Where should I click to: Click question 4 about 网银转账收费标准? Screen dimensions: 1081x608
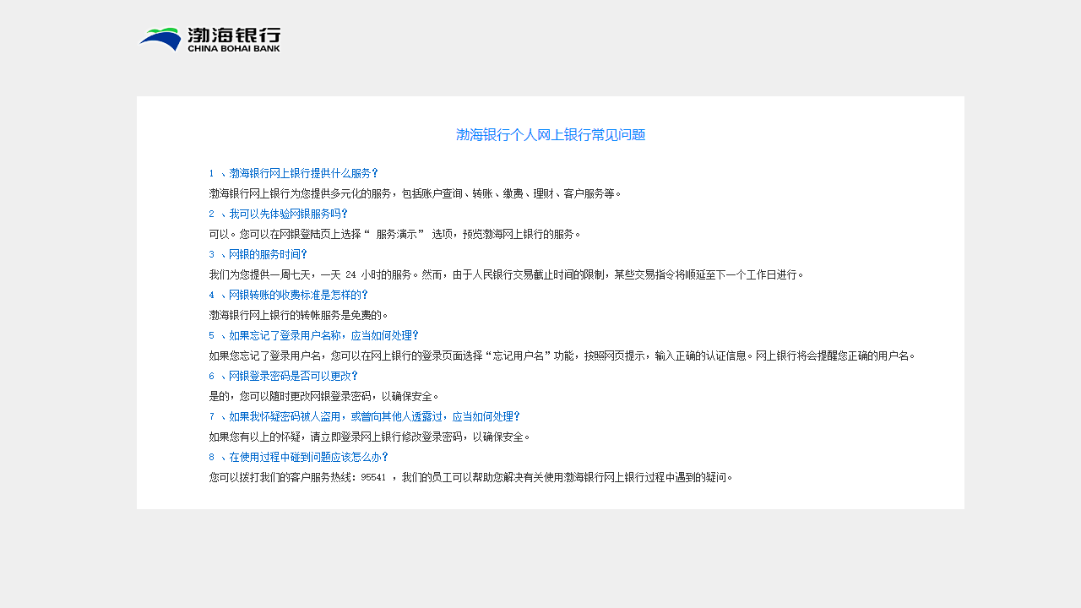289,295
